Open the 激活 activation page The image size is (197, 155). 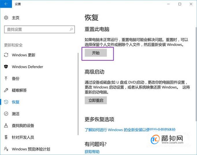tap(16, 114)
